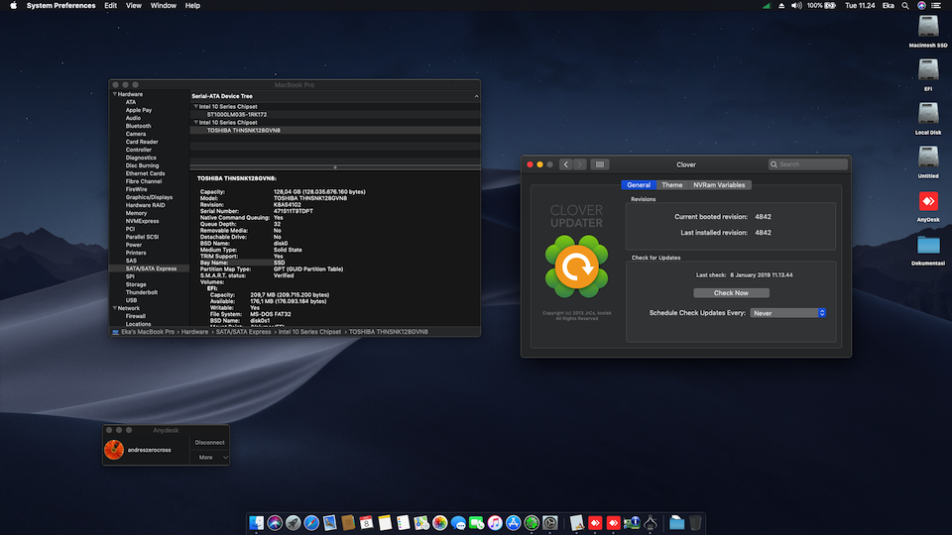Viewport: 952px width, 535px height.
Task: Click the Show All grid button in Clover
Action: (601, 164)
